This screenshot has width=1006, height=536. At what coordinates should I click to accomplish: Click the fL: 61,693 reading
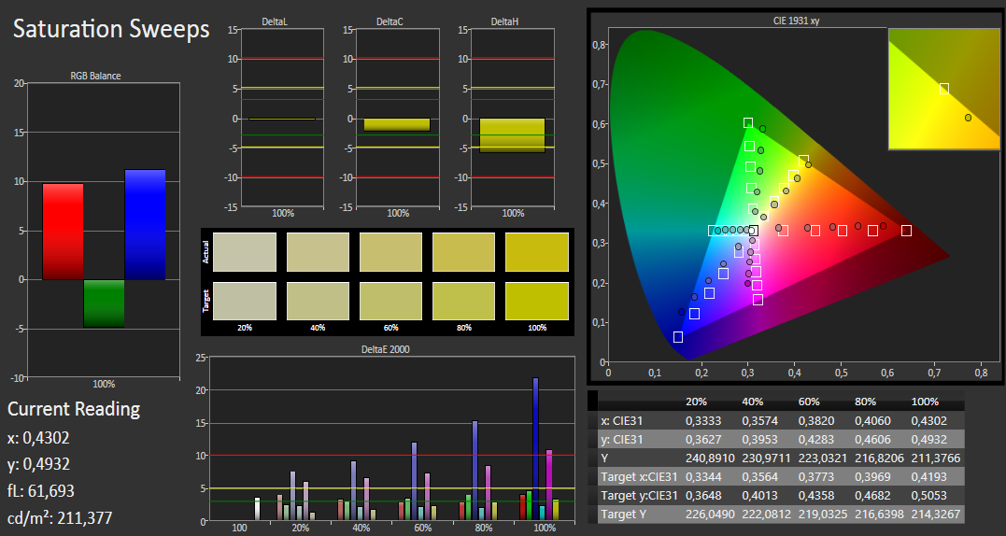click(41, 491)
